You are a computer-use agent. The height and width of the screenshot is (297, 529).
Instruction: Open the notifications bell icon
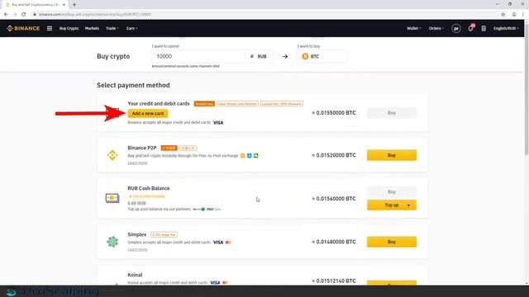click(x=470, y=28)
